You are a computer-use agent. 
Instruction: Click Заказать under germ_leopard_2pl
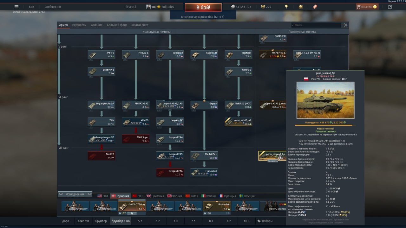point(272,161)
